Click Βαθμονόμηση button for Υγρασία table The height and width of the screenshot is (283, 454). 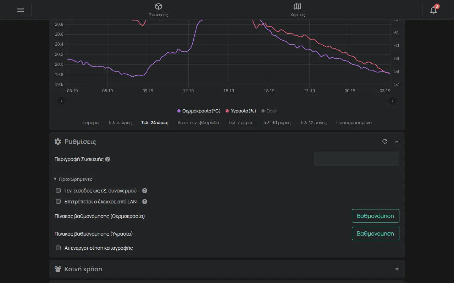[x=375, y=233]
